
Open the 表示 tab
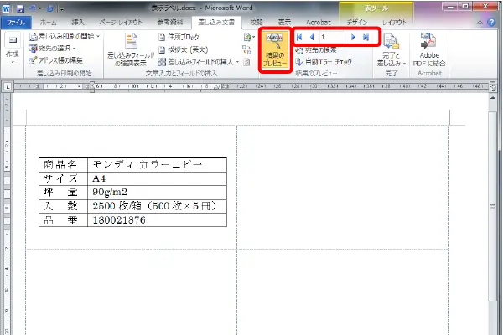(x=284, y=23)
